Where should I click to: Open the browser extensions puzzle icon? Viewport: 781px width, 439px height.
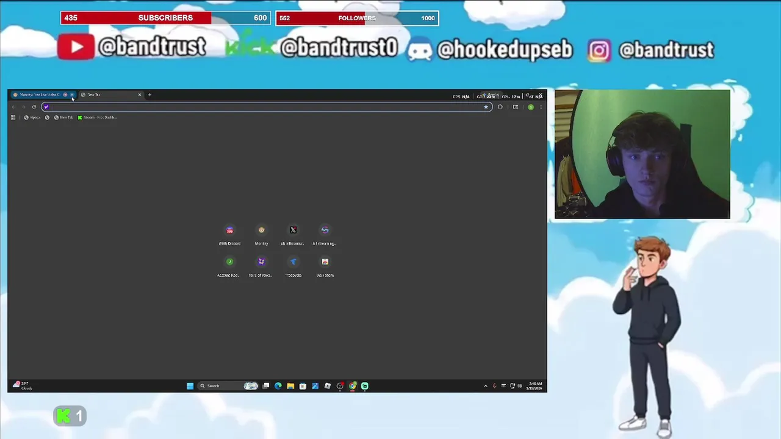500,107
